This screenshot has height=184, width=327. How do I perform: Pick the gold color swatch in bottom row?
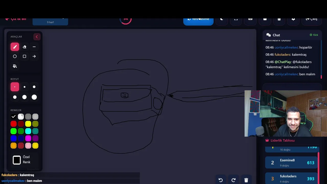[x=35, y=146]
